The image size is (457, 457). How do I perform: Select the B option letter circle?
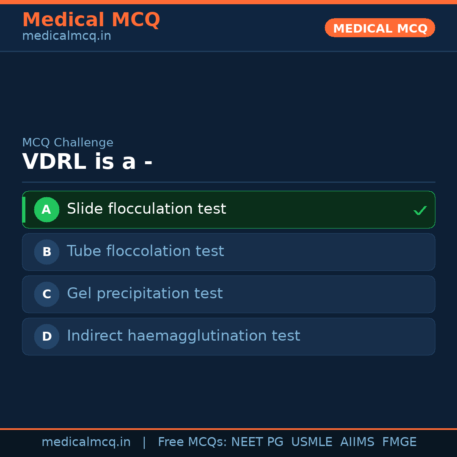click(x=47, y=252)
